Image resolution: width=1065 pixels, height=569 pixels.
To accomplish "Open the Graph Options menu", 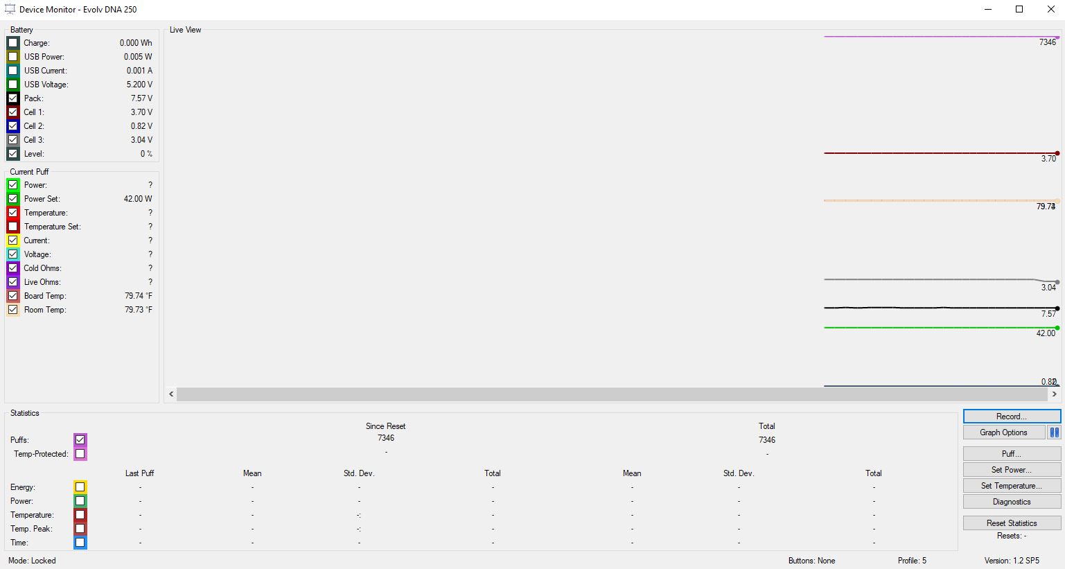I will (1003, 432).
